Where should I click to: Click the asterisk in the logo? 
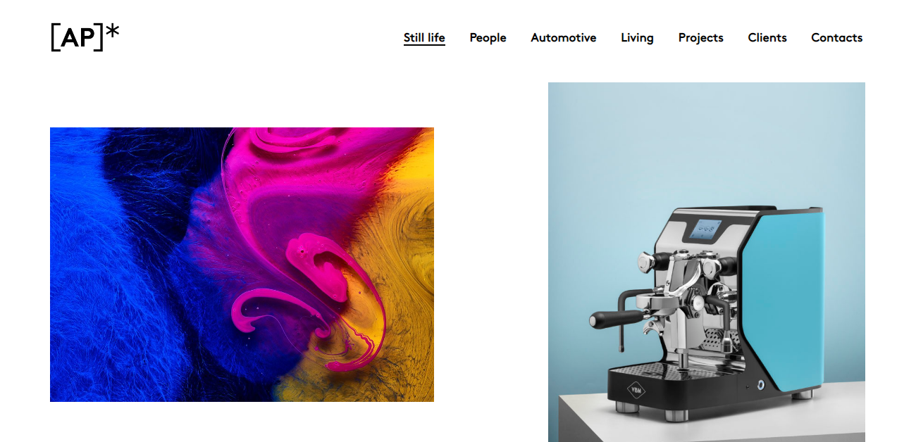(x=112, y=31)
